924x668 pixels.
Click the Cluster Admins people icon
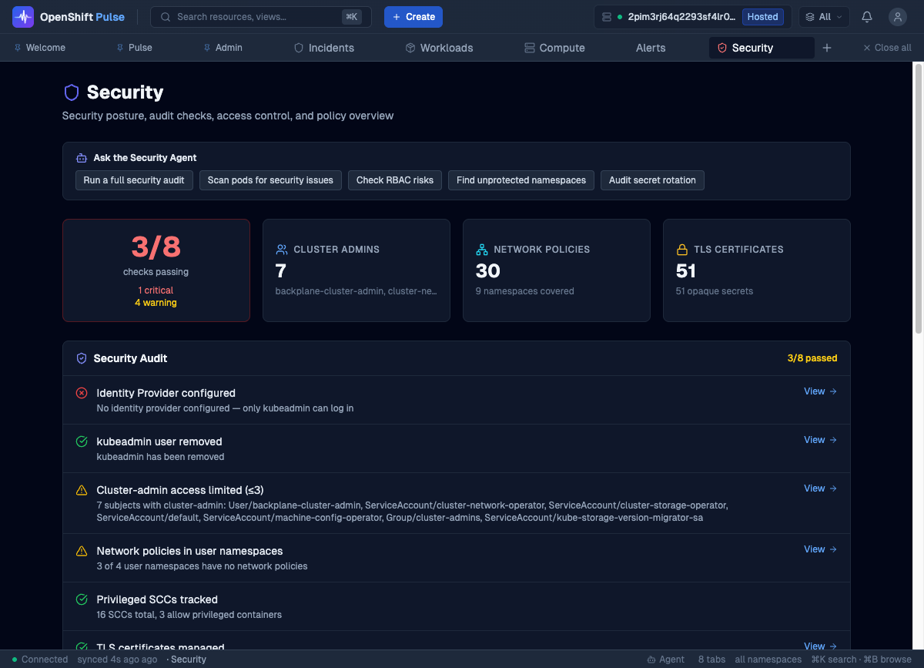click(x=281, y=250)
